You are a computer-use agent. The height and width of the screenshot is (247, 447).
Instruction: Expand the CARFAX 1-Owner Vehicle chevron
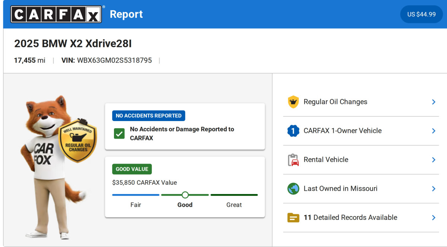point(434,131)
